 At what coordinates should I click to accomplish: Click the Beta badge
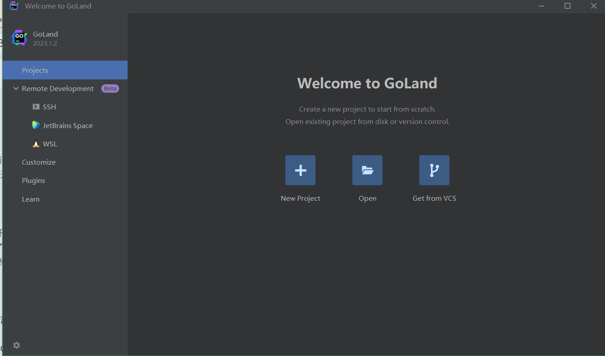pyautogui.click(x=110, y=89)
